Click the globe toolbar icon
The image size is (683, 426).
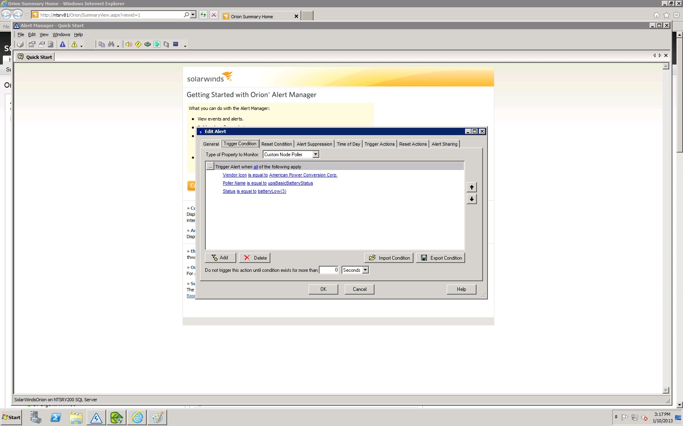157,45
